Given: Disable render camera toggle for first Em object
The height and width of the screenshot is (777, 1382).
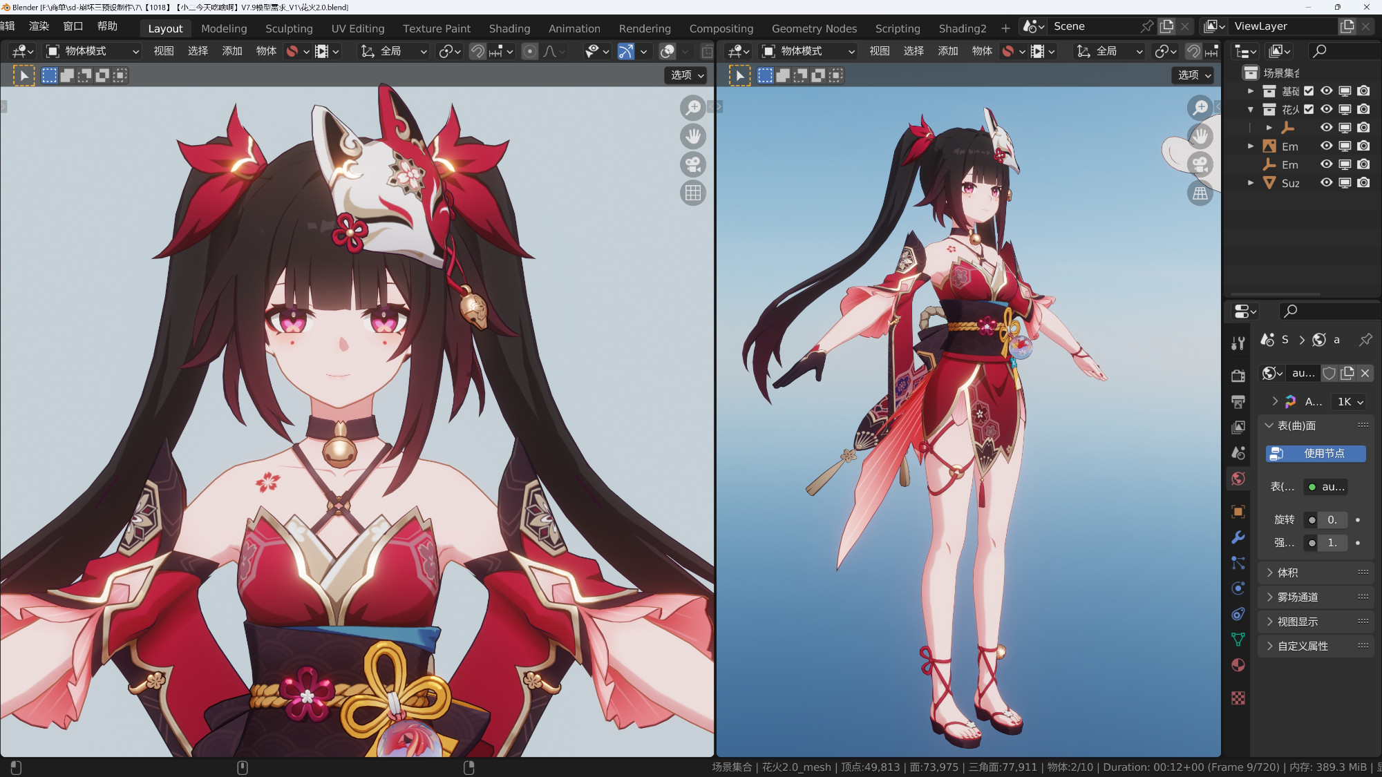Looking at the screenshot, I should 1363,146.
